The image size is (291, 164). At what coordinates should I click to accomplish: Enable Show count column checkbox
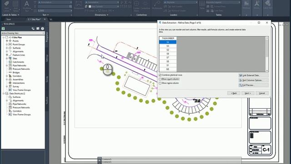point(160,79)
